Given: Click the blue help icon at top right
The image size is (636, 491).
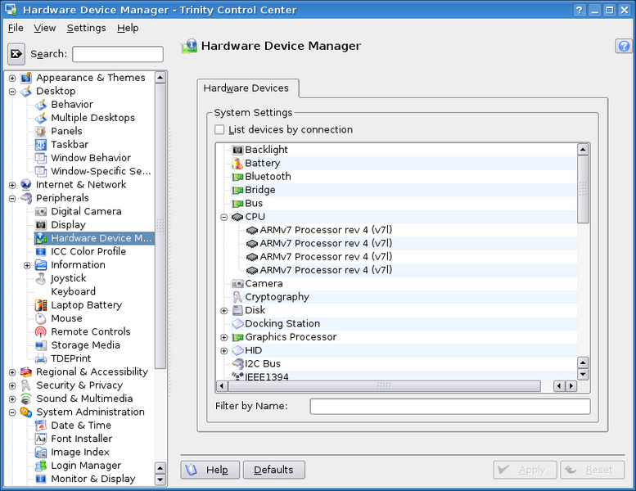Looking at the screenshot, I should coord(624,46).
